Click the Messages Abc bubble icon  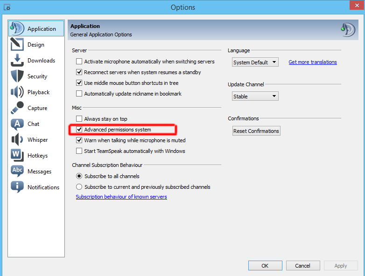[17, 171]
